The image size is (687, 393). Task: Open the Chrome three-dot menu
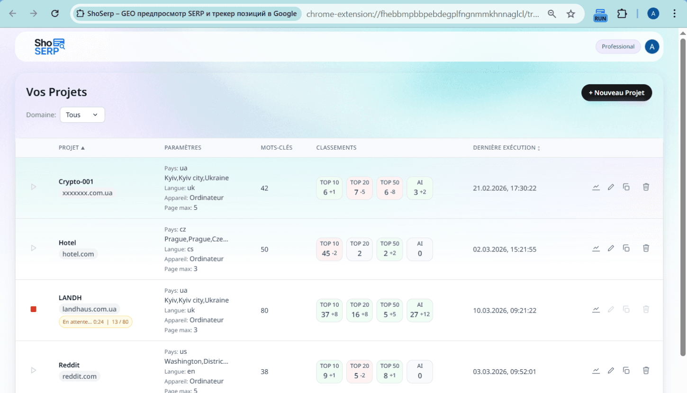click(675, 14)
